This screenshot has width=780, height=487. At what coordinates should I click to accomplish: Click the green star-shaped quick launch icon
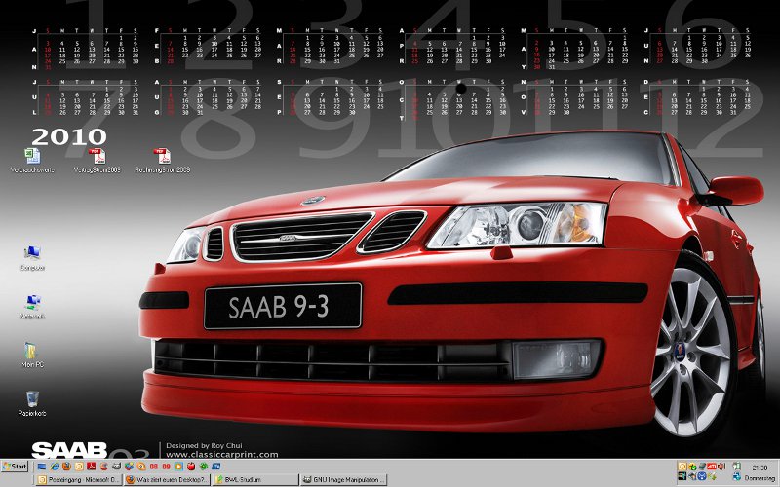[204, 467]
